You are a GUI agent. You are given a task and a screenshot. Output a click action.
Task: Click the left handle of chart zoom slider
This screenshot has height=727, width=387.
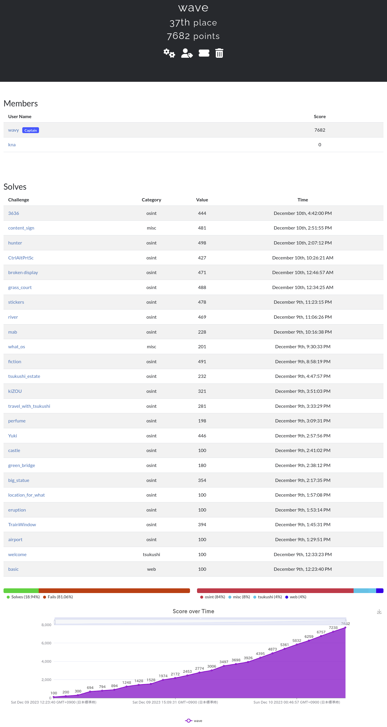click(55, 622)
